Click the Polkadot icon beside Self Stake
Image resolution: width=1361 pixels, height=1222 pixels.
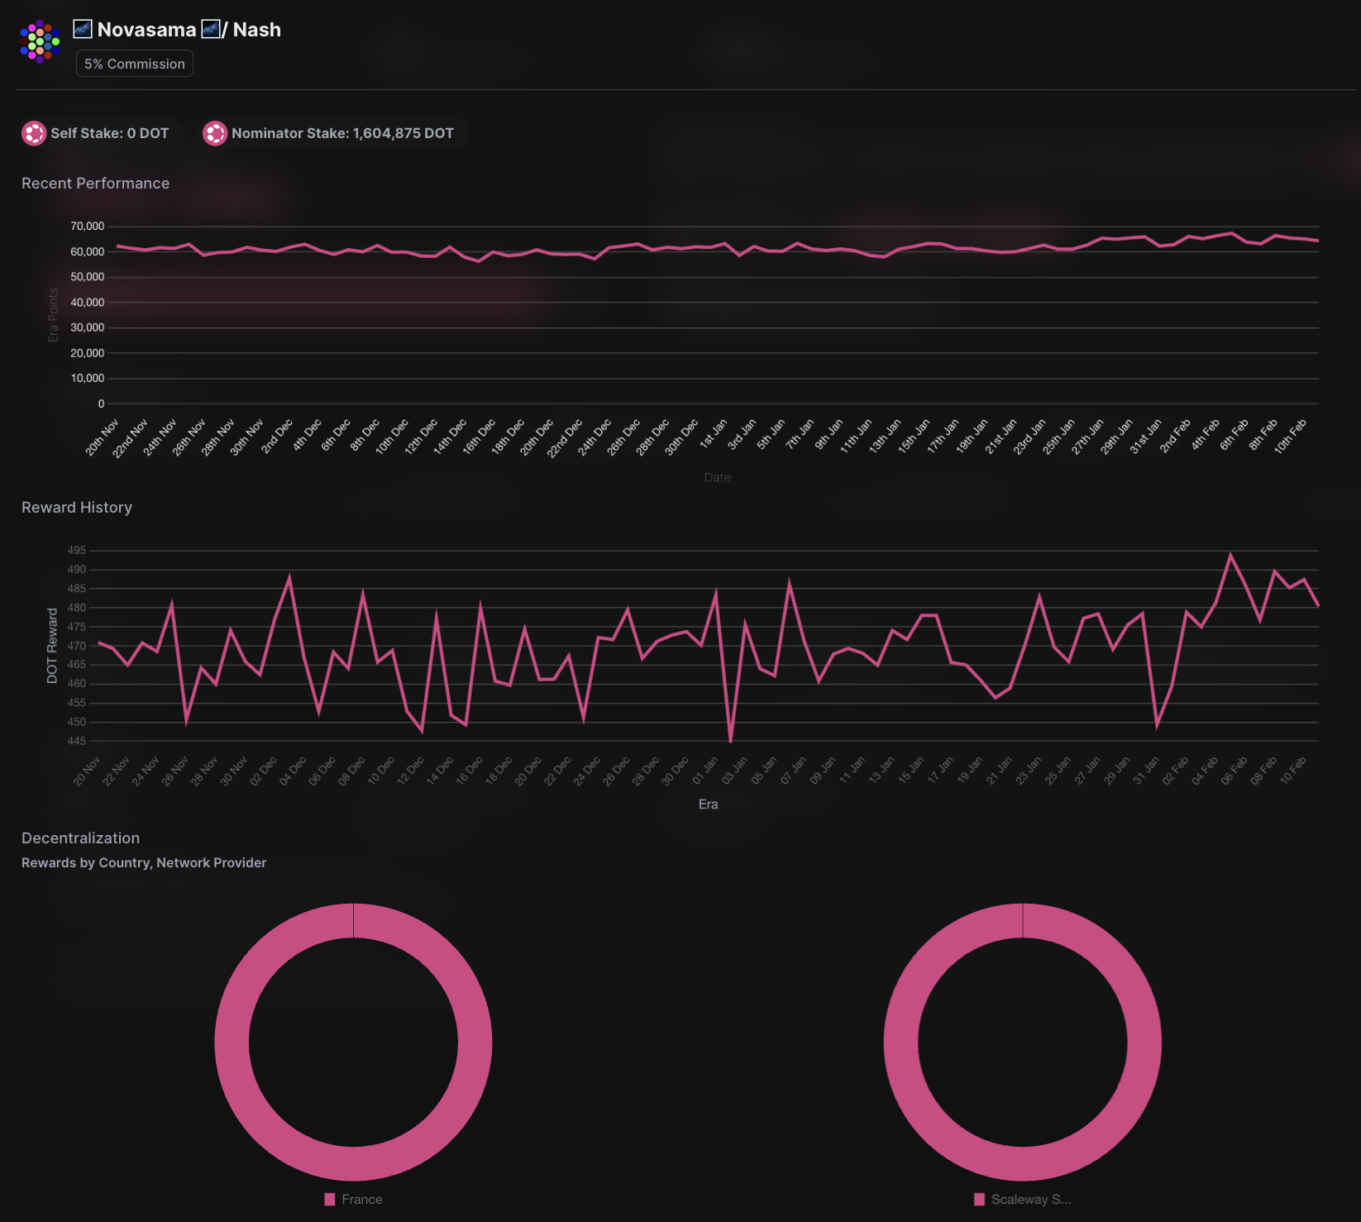[x=34, y=133]
